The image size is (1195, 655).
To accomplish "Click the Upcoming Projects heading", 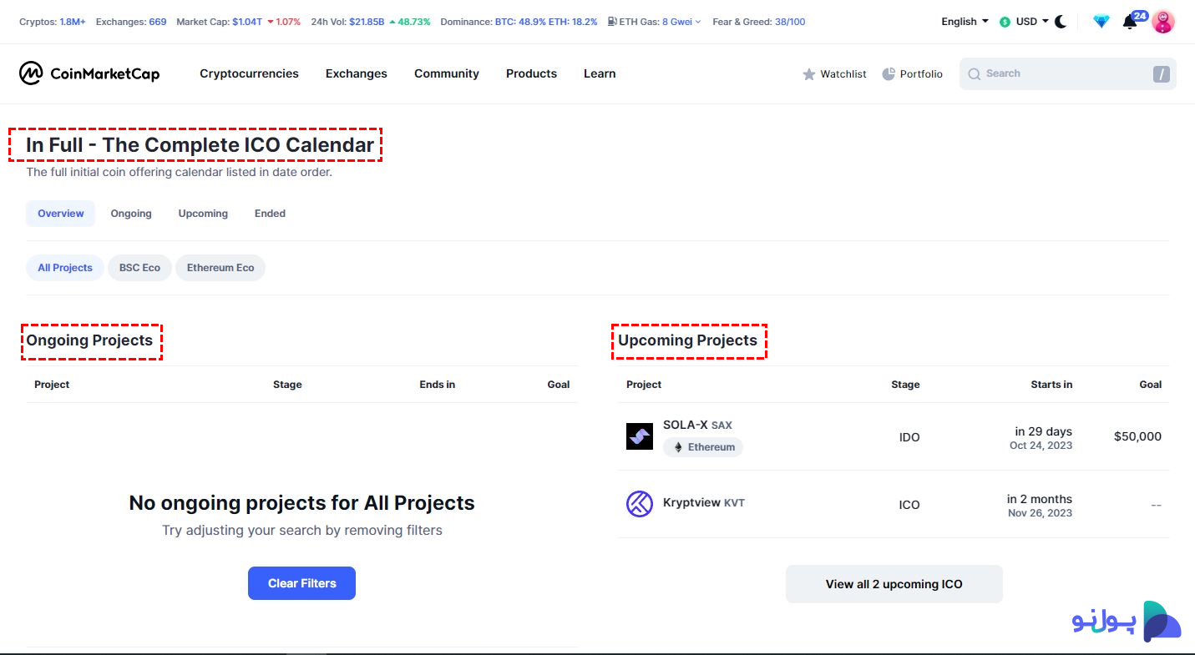I will coord(687,340).
